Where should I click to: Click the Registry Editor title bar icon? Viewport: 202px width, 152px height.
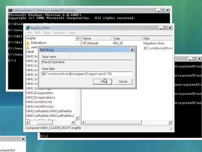pyautogui.click(x=28, y=28)
